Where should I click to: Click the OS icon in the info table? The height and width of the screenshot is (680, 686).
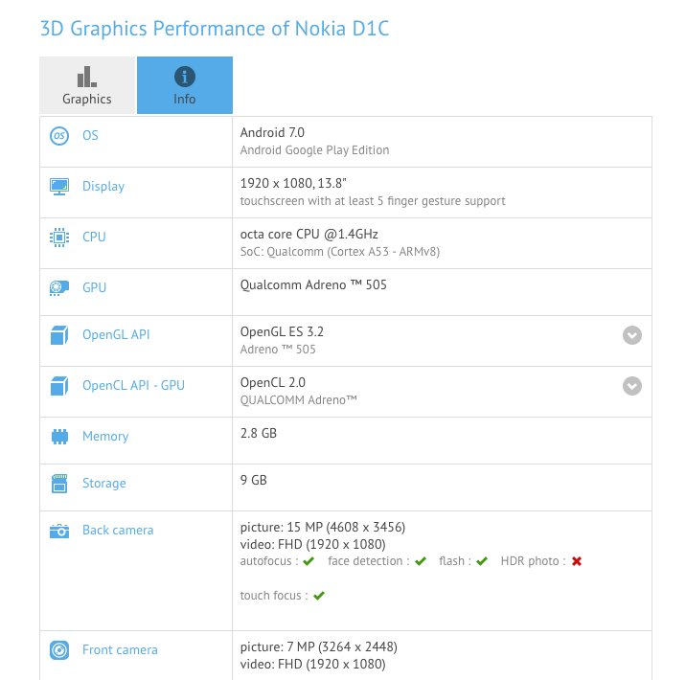[x=59, y=136]
